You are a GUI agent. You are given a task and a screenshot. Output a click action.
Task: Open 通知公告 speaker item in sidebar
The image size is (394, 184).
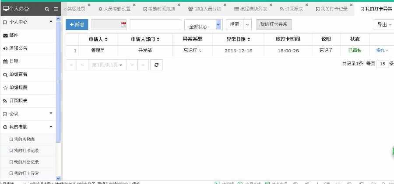click(28, 48)
